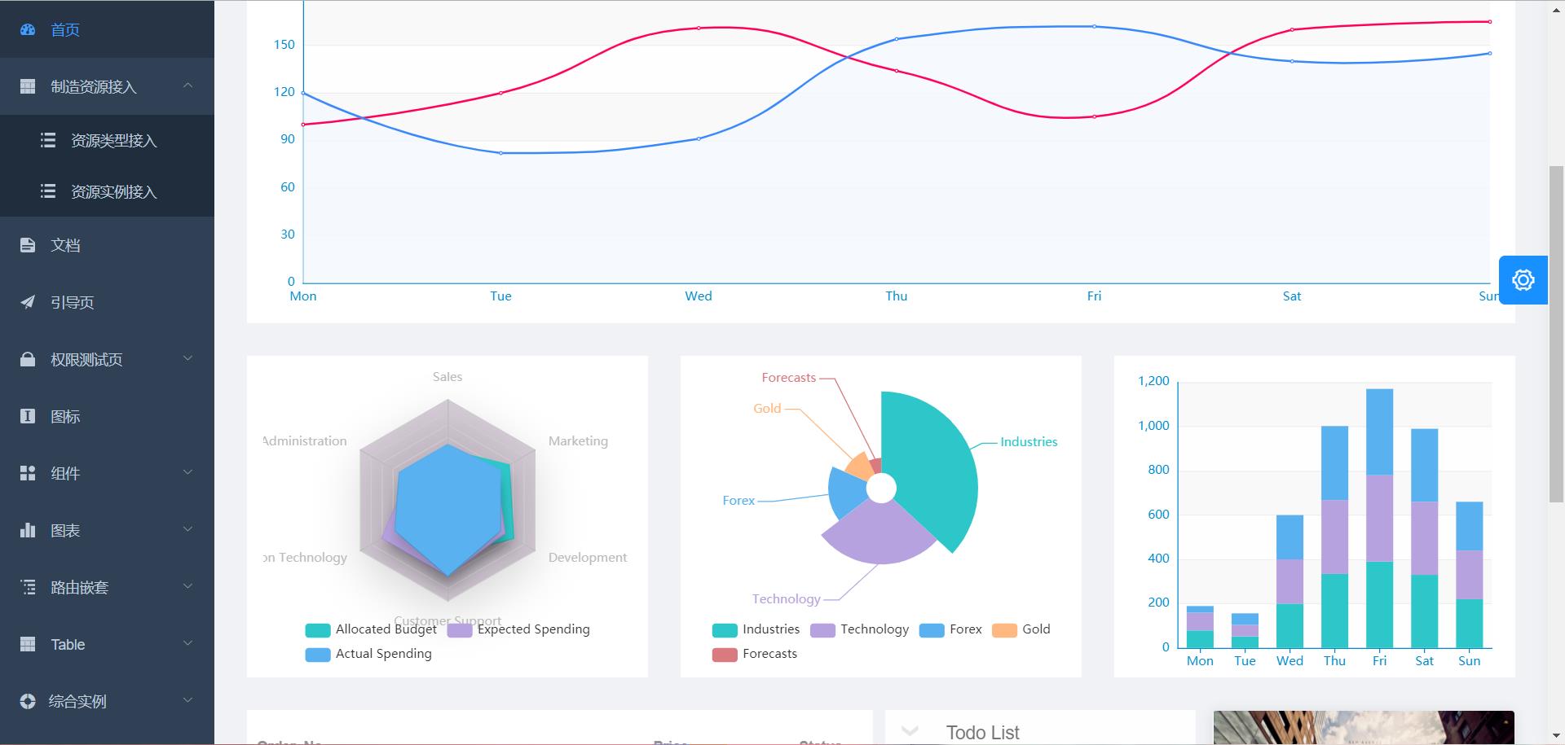Open settings with the blue gear button

(x=1523, y=280)
